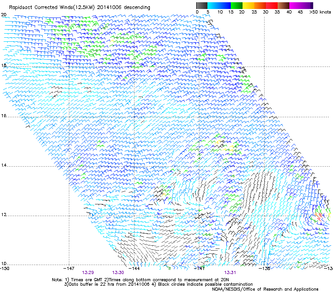The width and height of the screenshot is (333, 292).
Task: Click the Rapidscat Corrected Winds title text
Action: point(80,7)
